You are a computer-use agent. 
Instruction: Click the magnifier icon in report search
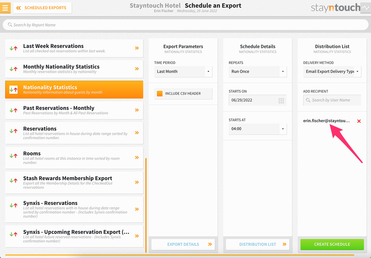coord(10,25)
